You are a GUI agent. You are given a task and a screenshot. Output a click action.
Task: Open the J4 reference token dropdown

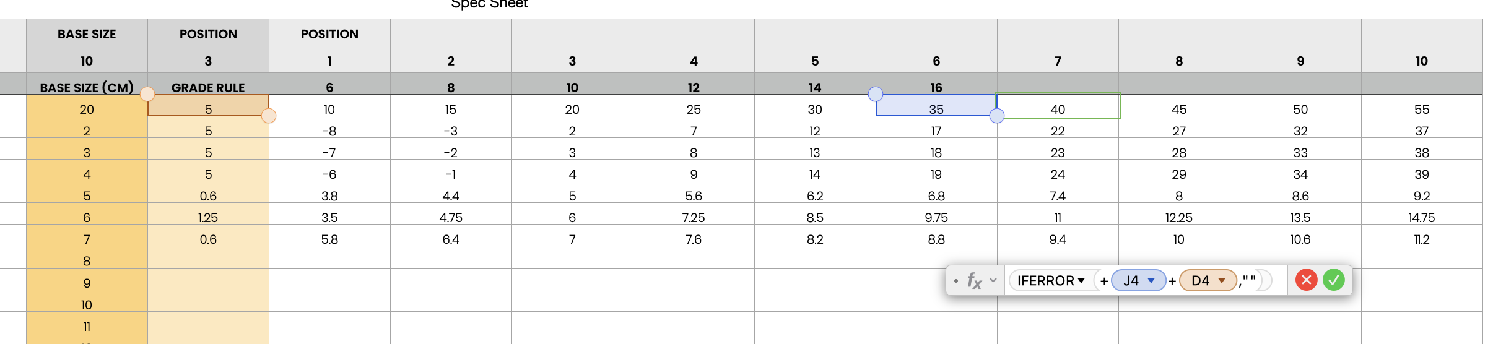pos(1151,280)
